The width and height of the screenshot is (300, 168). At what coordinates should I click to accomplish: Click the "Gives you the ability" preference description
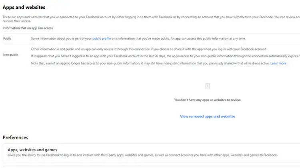(x=142, y=155)
